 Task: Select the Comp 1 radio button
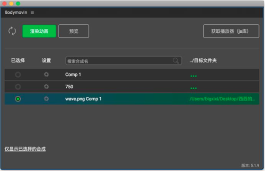(18, 75)
